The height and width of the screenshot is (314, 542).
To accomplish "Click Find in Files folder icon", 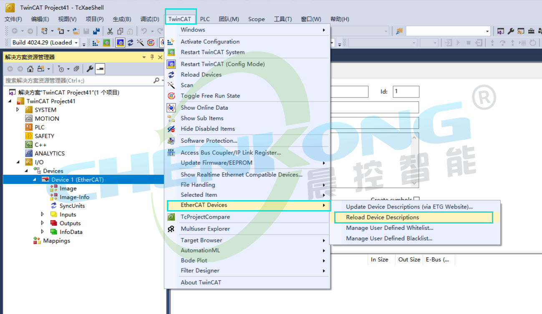I will [x=399, y=31].
